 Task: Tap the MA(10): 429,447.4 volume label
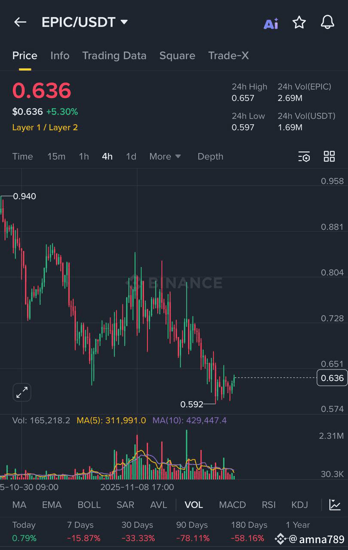click(x=189, y=420)
